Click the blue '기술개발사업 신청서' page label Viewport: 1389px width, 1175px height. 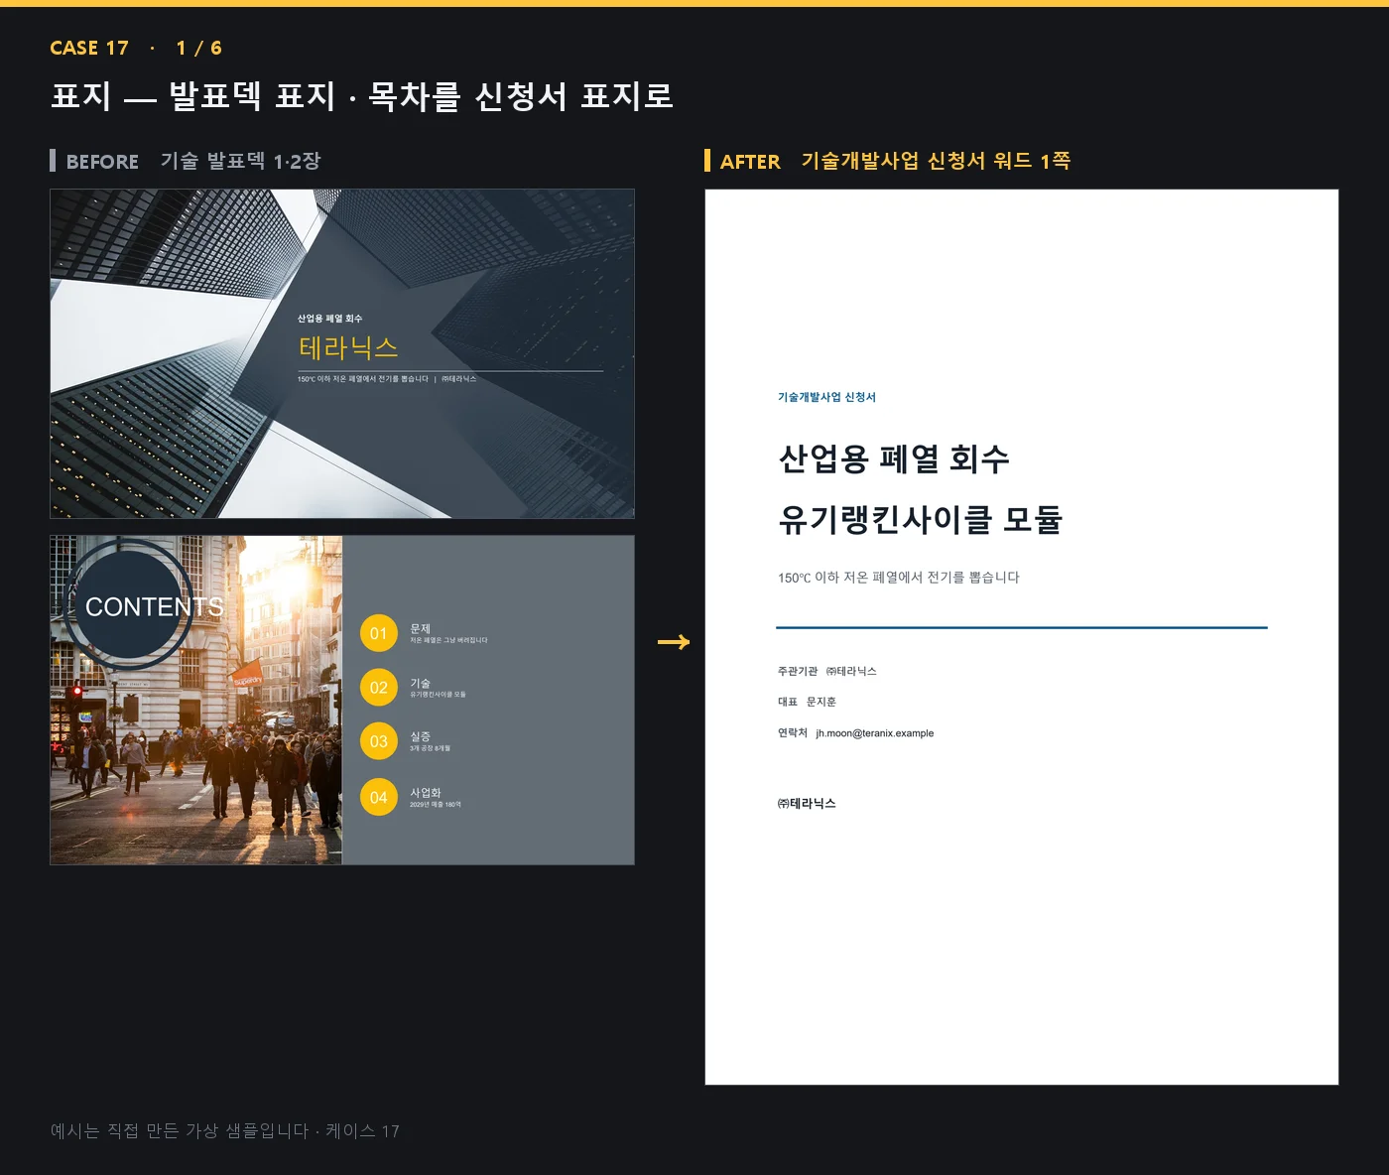826,397
